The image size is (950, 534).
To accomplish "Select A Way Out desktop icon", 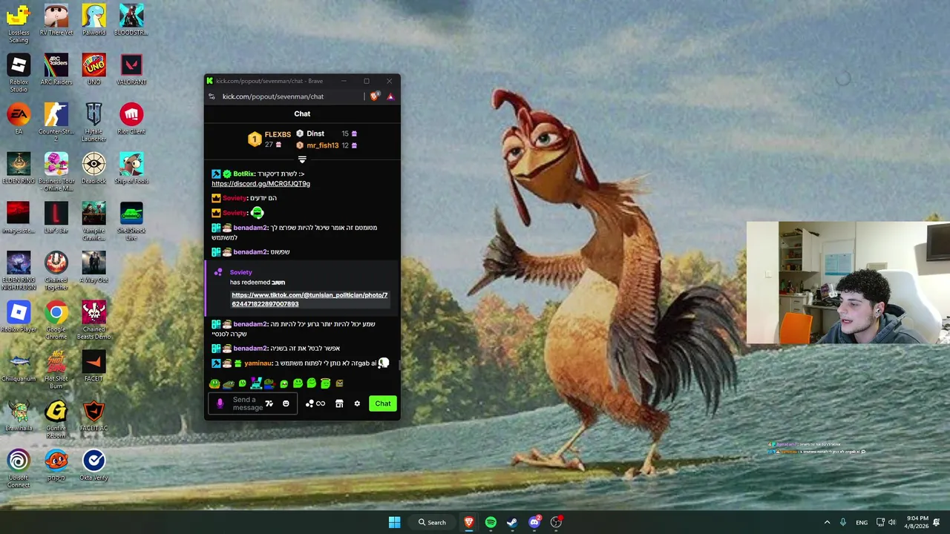I will click(x=94, y=268).
